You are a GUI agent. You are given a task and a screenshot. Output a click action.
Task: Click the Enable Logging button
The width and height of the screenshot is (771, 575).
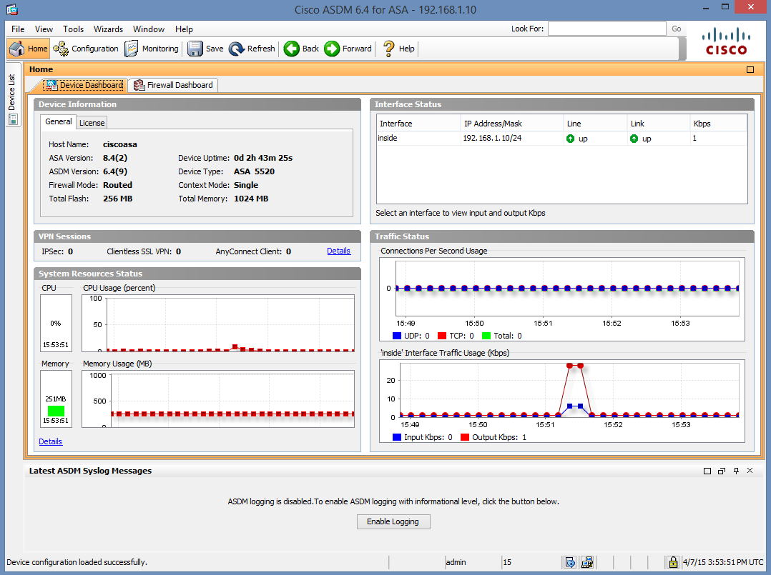[x=393, y=521]
